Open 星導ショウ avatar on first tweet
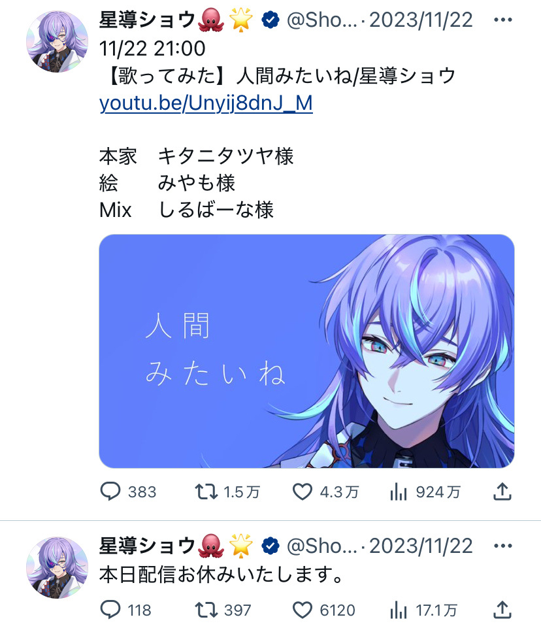The height and width of the screenshot is (632, 541). [x=57, y=42]
